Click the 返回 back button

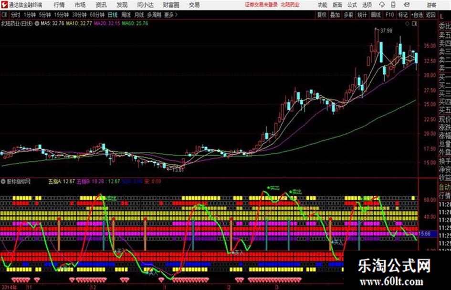[x=430, y=15]
